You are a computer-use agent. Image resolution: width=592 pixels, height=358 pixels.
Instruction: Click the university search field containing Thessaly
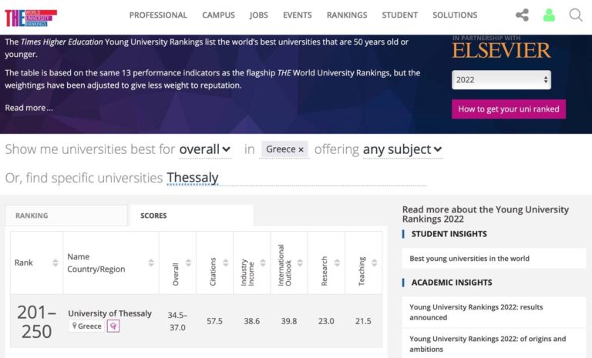pyautogui.click(x=296, y=178)
